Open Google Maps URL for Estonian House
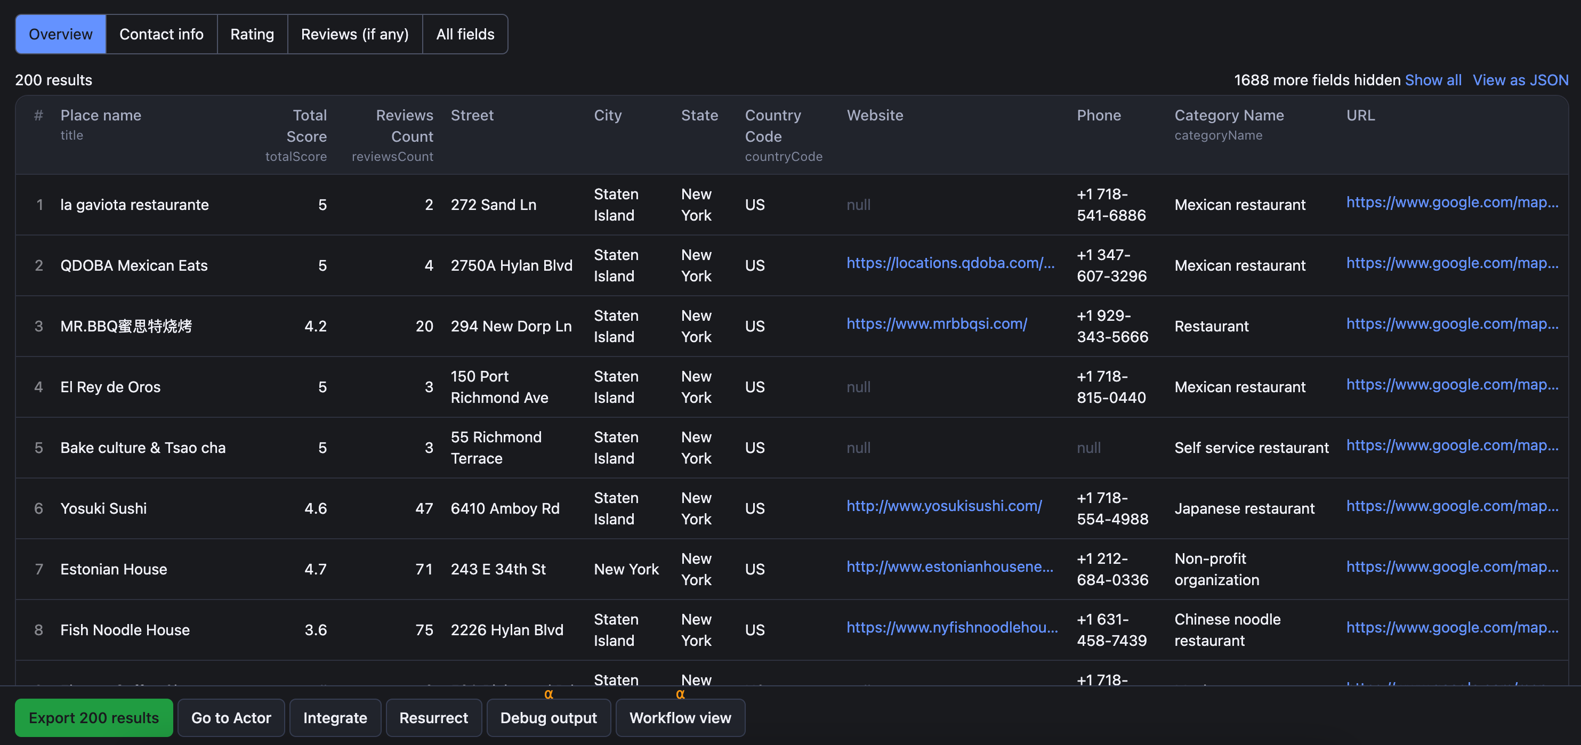1581x745 pixels. coord(1452,566)
